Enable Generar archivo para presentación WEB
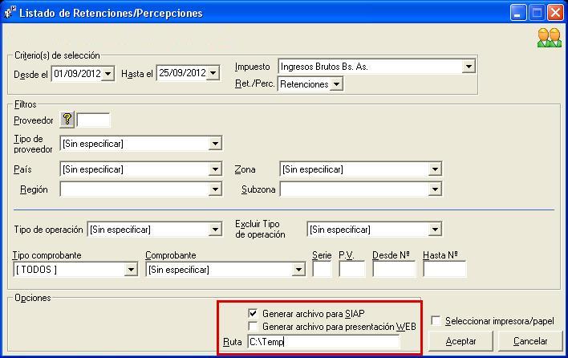Screen dimensions: 568x358 tap(254, 327)
